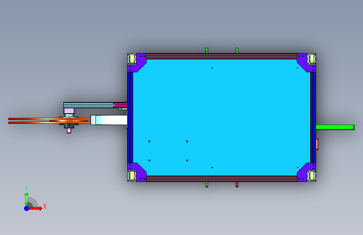The image size is (363, 235).
Task: Select the bottom-right caster wheel
Action: tap(312, 176)
